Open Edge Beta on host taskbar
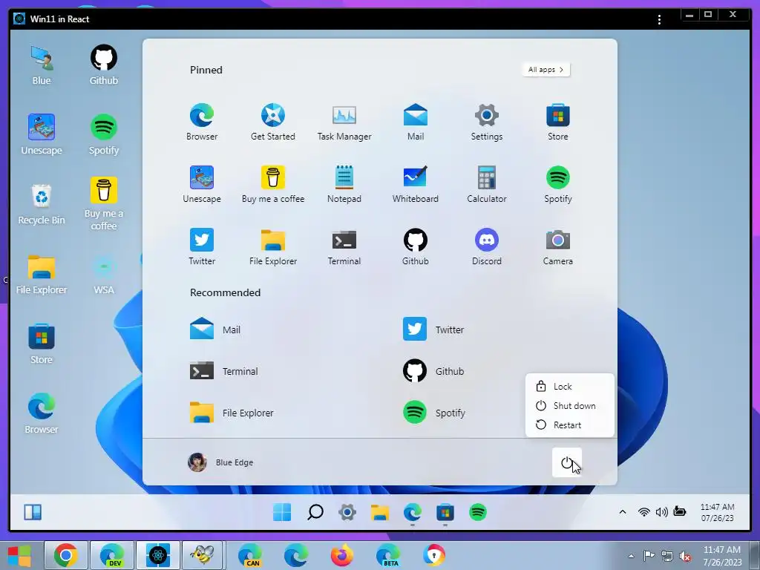Screen dimensions: 760x570 [387, 555]
